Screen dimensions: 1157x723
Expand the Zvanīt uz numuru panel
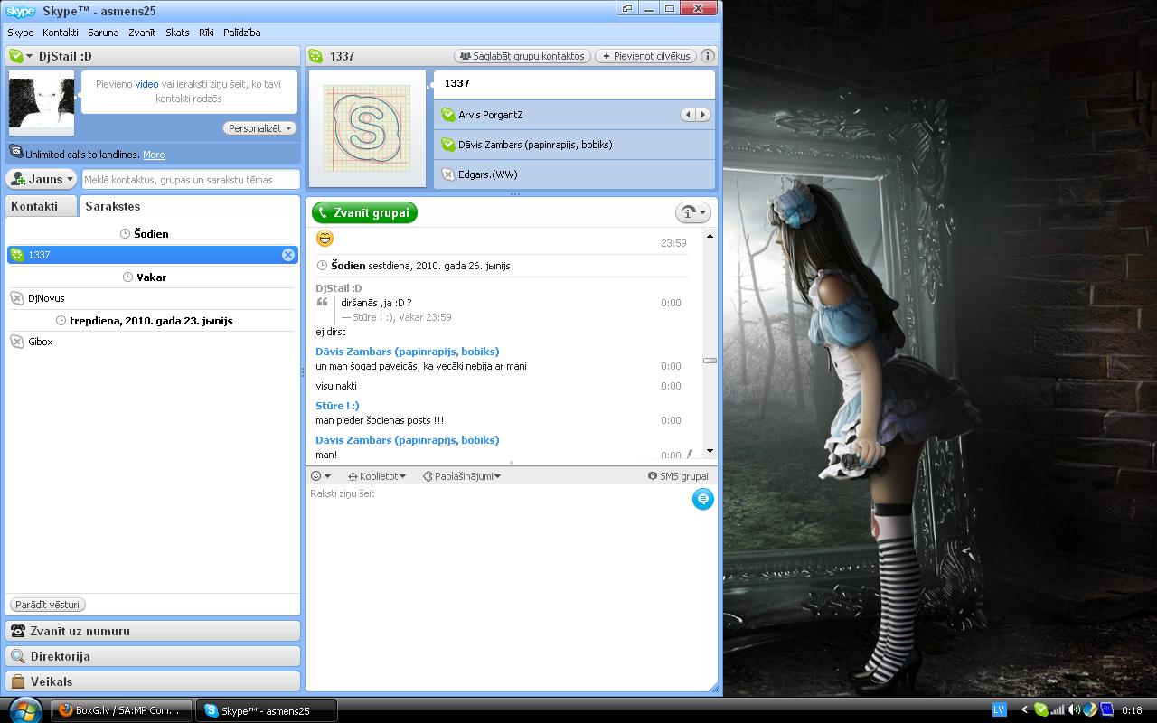pos(152,631)
